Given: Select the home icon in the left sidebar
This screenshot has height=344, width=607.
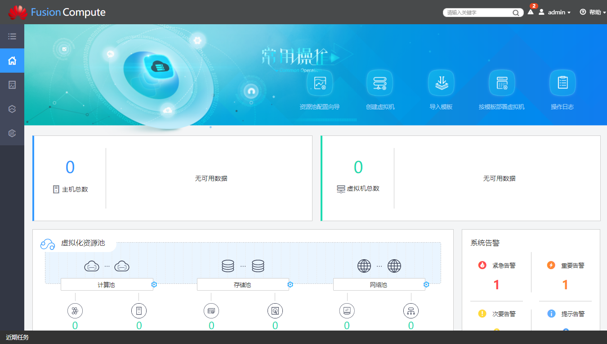Looking at the screenshot, I should pos(12,61).
